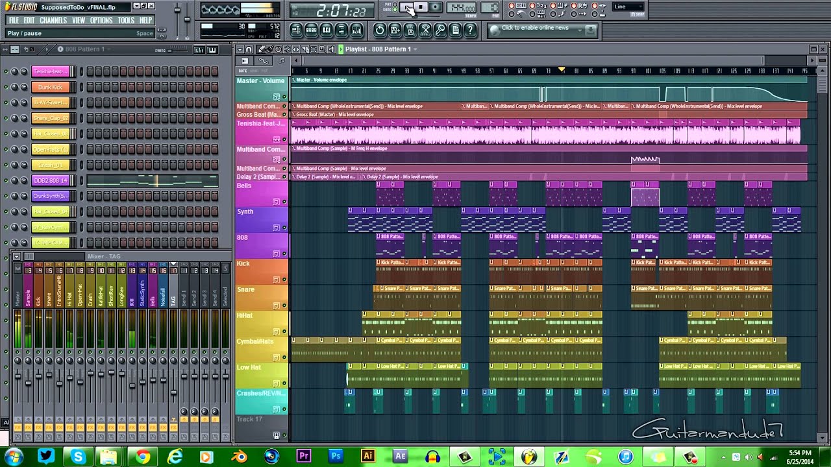
Task: Open the Mixer options menu arrow
Action: 16,256
